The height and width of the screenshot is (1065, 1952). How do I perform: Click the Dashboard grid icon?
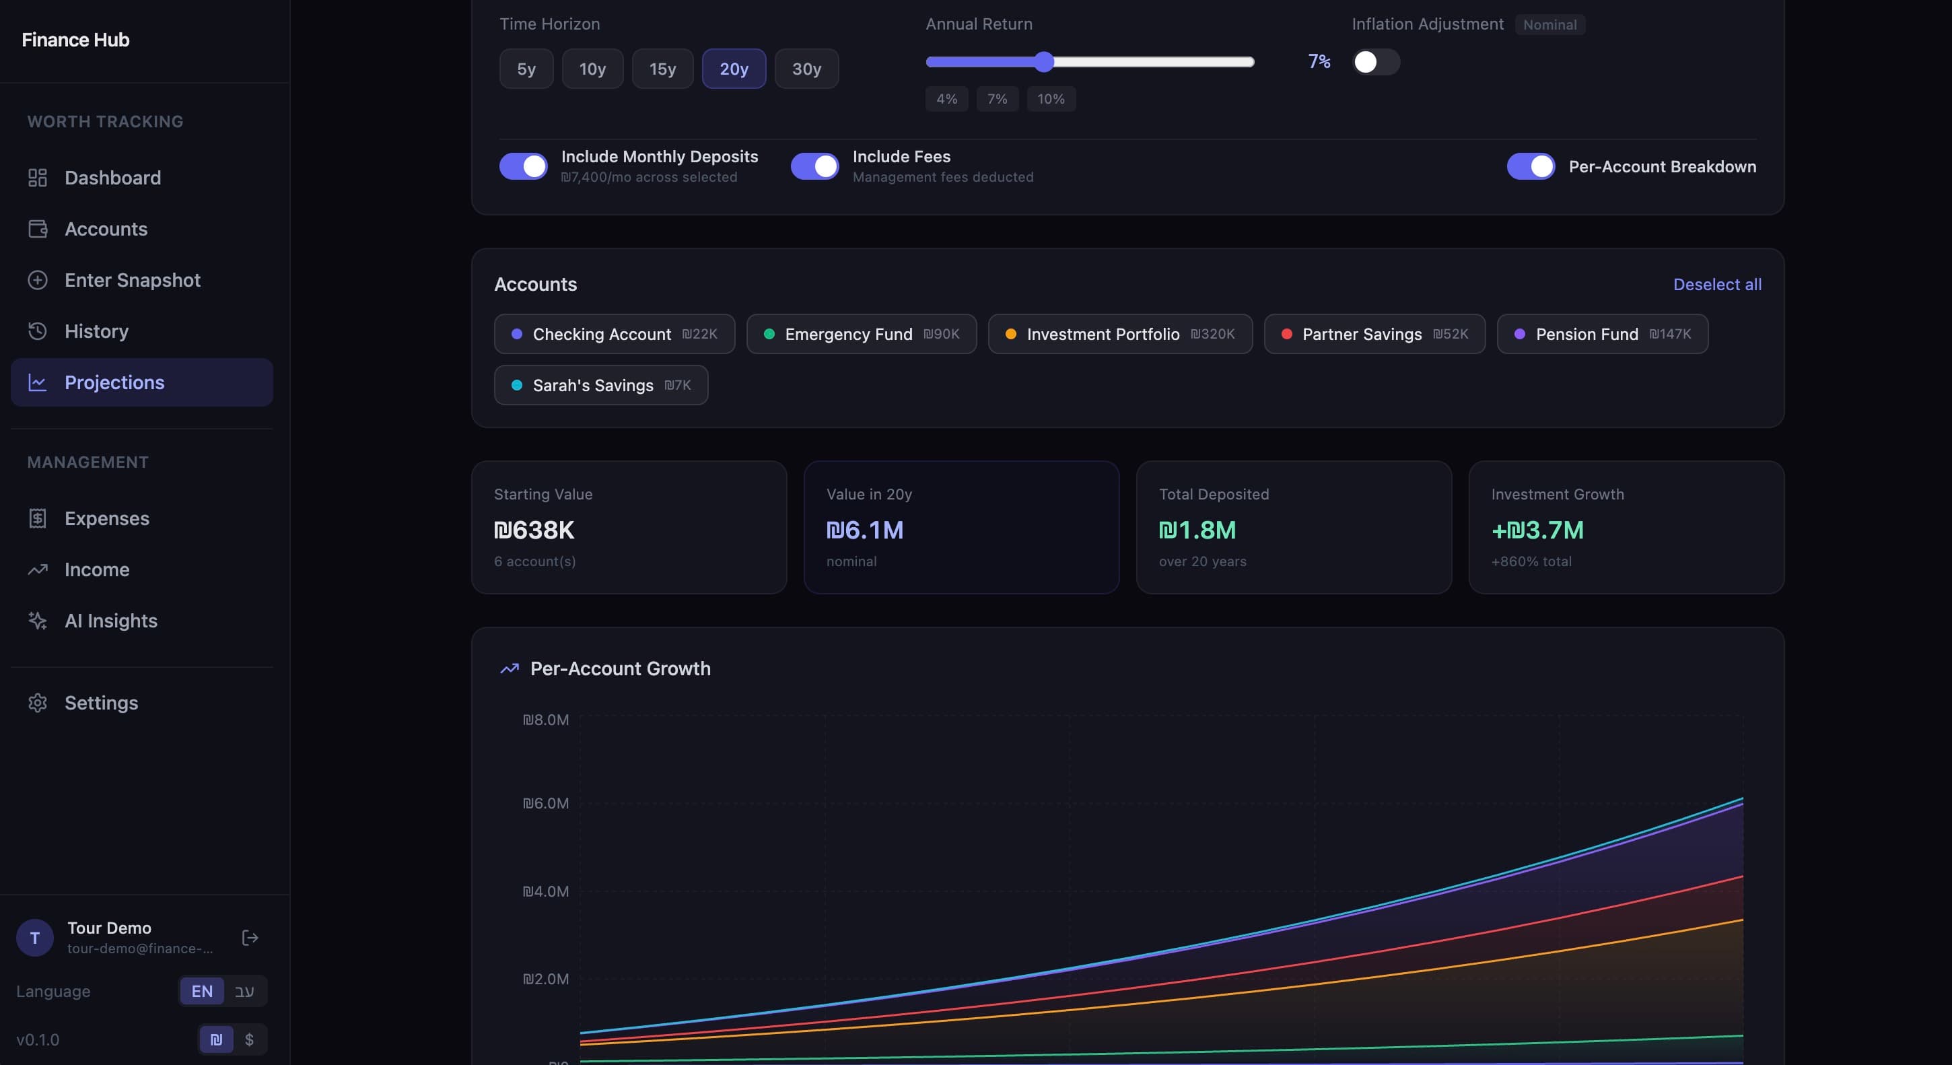[37, 177]
